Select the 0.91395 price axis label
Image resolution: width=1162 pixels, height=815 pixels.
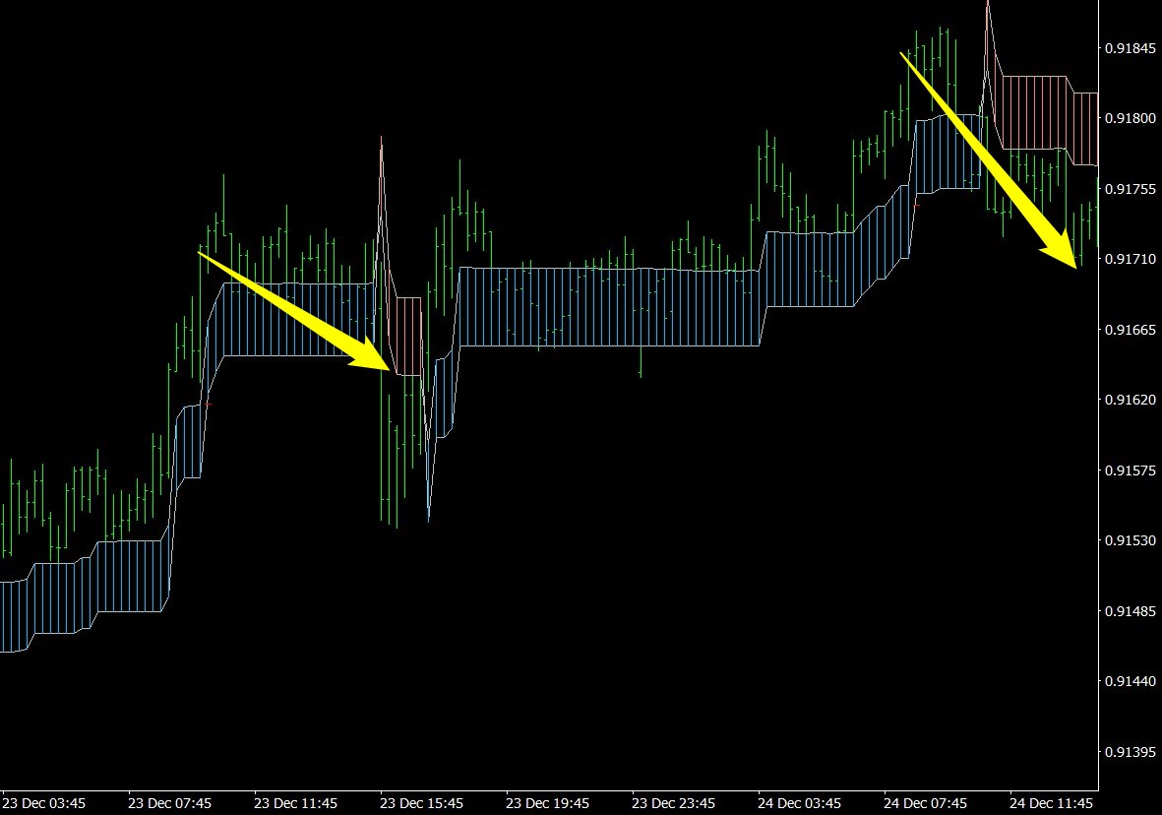[x=1131, y=752]
